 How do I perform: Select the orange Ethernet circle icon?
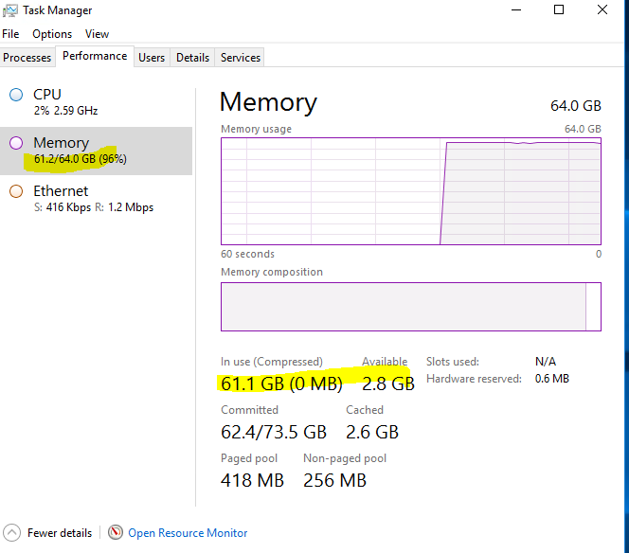(x=16, y=191)
